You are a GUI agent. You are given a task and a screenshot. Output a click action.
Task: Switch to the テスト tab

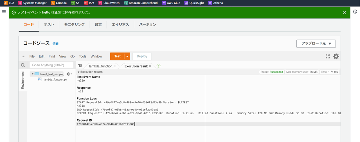tap(49, 25)
